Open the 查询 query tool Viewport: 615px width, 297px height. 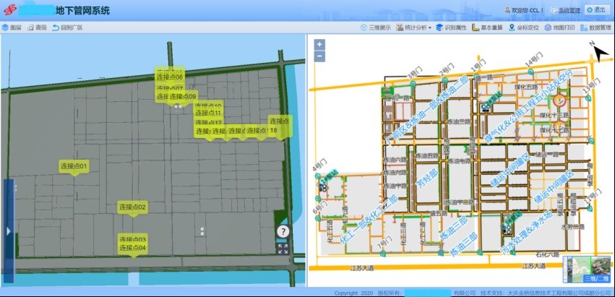(x=37, y=28)
